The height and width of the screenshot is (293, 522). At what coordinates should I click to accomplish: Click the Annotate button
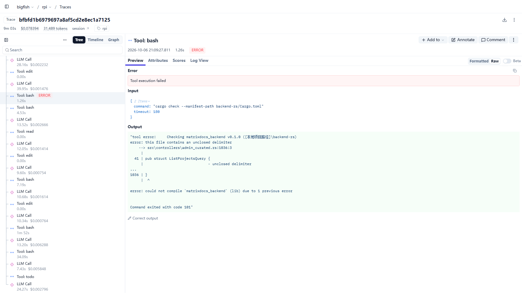pyautogui.click(x=463, y=40)
